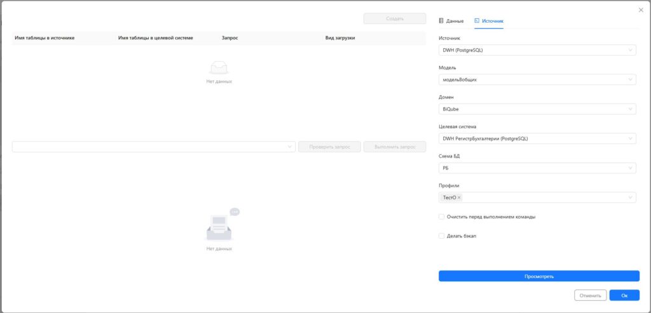Screen dimensions: 651x313
Task: Enable Очистить перед выполнением команды checkbox
Action: (x=441, y=217)
